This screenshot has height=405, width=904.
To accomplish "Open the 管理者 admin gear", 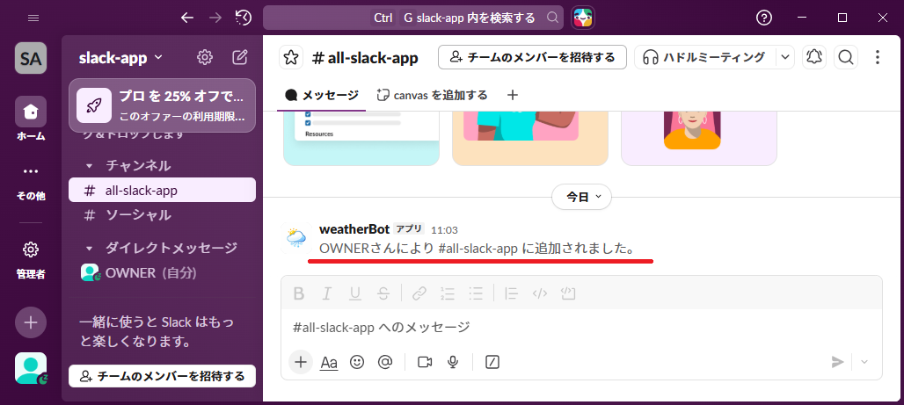I will click(x=31, y=259).
